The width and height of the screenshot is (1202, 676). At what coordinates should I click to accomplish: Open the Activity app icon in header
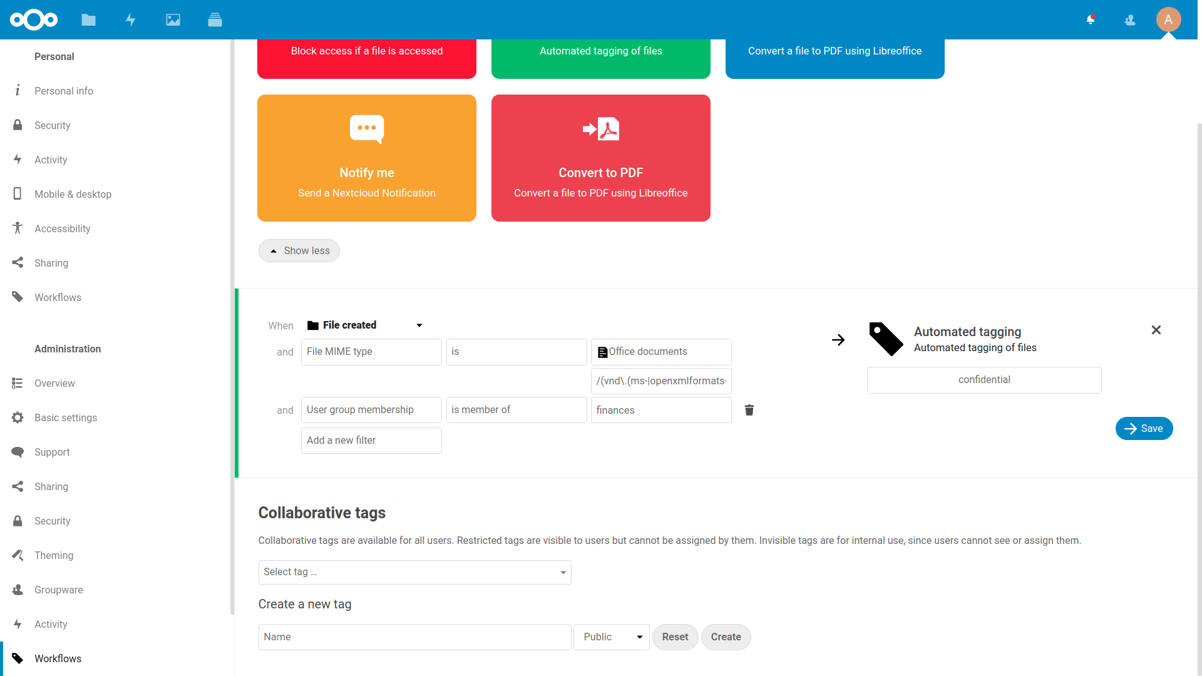(131, 19)
